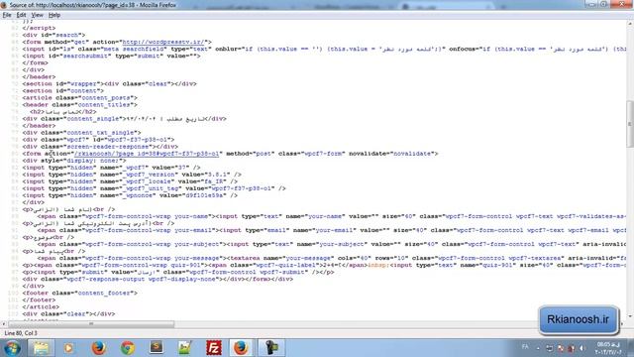Open Sublime Text from the taskbar

pyautogui.click(x=157, y=348)
